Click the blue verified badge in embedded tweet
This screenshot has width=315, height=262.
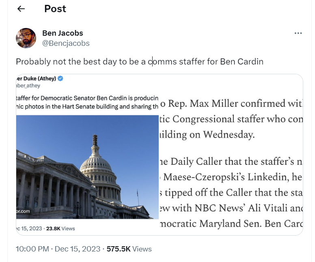click(60, 79)
